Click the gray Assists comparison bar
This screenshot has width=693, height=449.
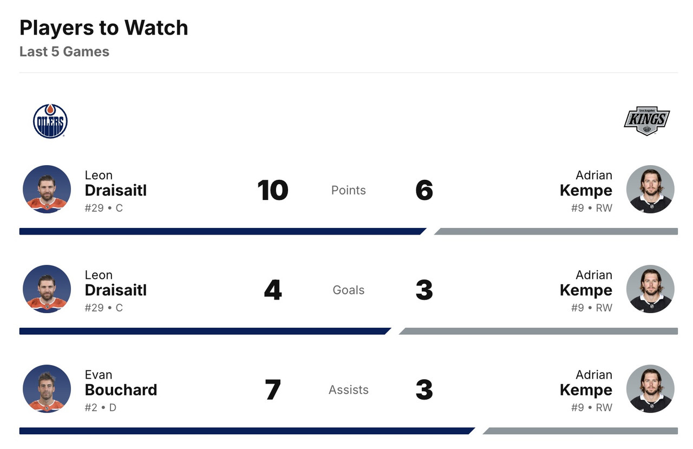coord(580,431)
